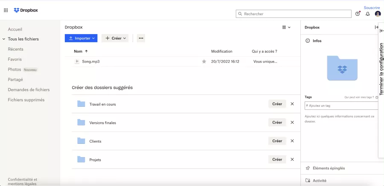The height and width of the screenshot is (186, 384).
Task: Open the account avatar menu
Action: [378, 14]
